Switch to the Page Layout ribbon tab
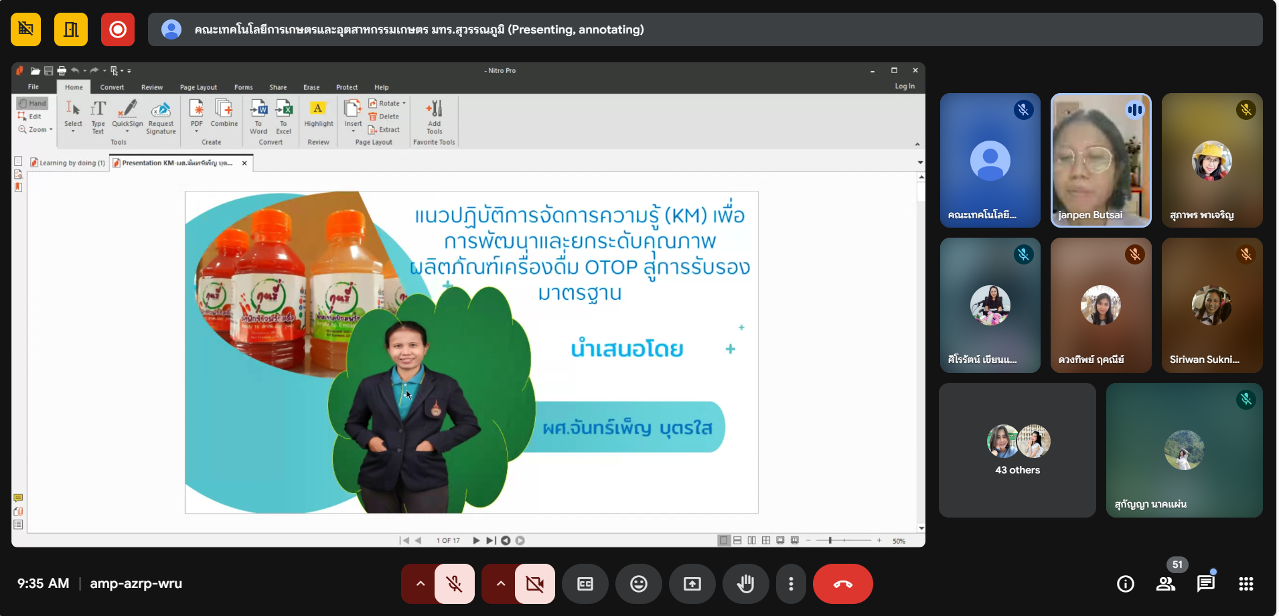 point(198,87)
